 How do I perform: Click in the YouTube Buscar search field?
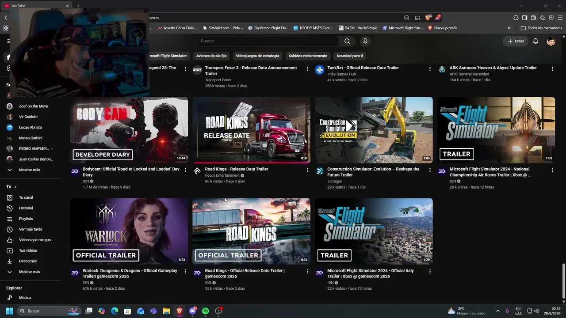click(268, 41)
